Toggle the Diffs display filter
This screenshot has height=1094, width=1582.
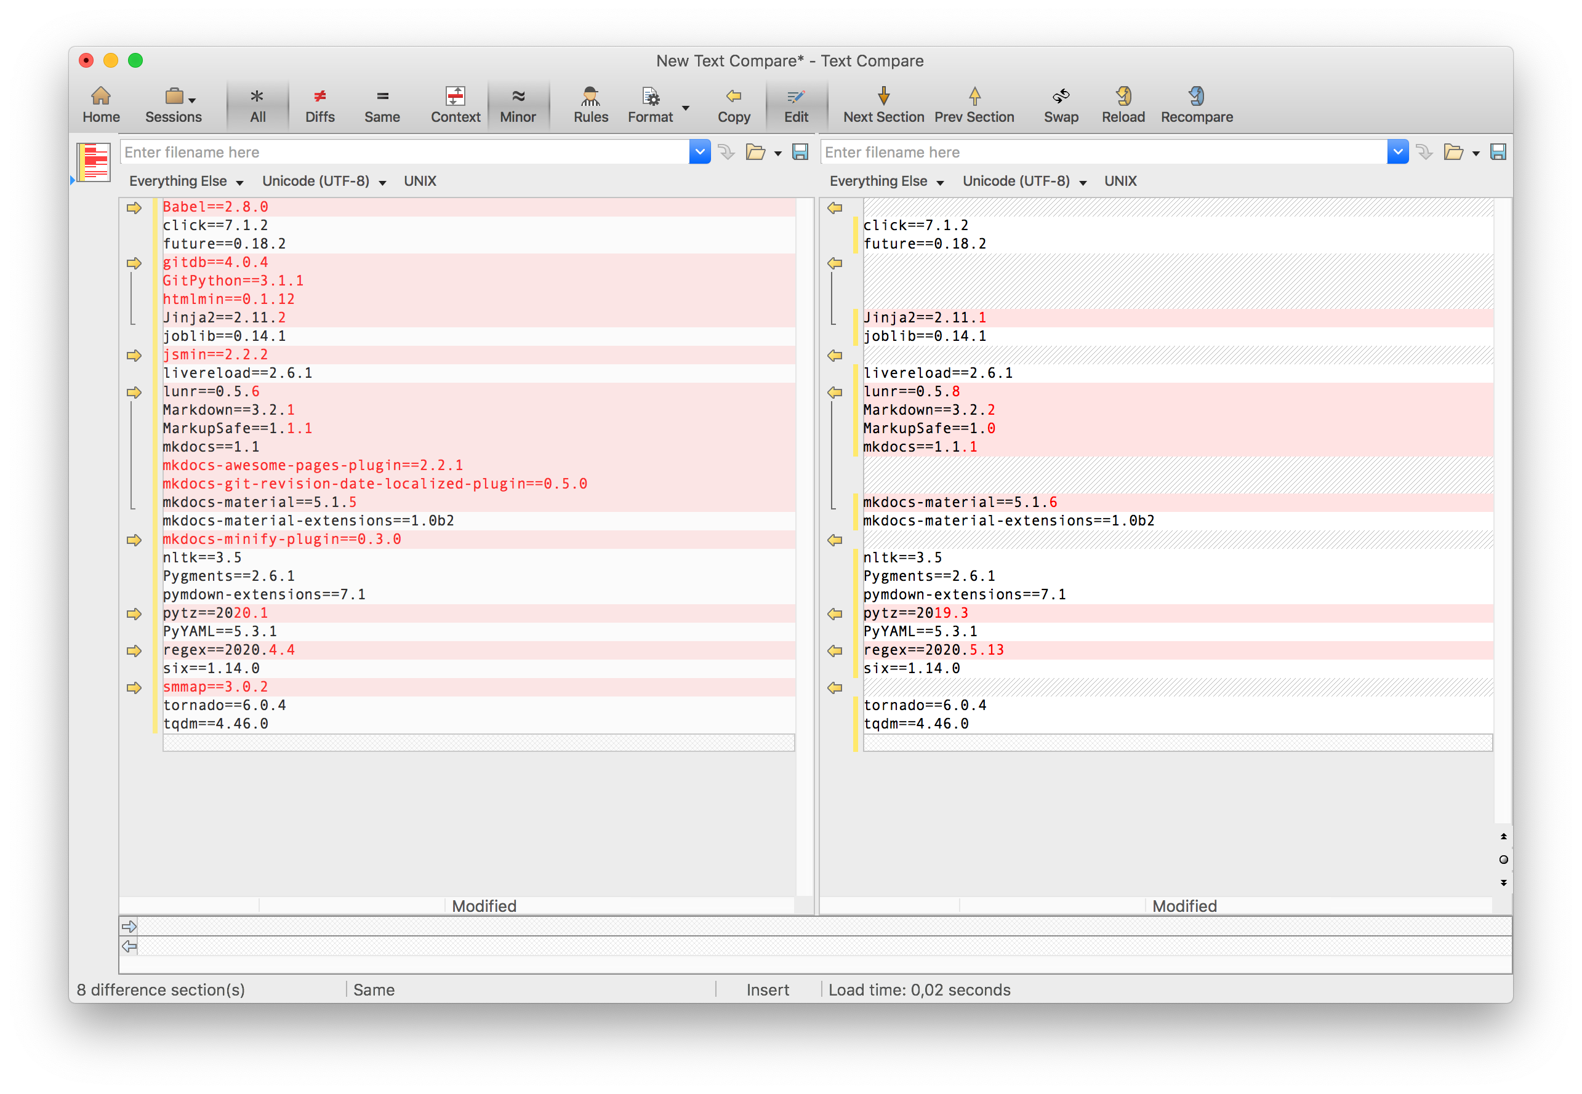pos(319,105)
